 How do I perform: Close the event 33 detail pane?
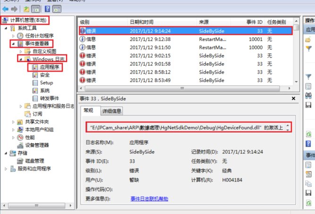293,99
